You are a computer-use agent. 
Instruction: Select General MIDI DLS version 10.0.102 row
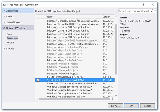(x=75, y=24)
